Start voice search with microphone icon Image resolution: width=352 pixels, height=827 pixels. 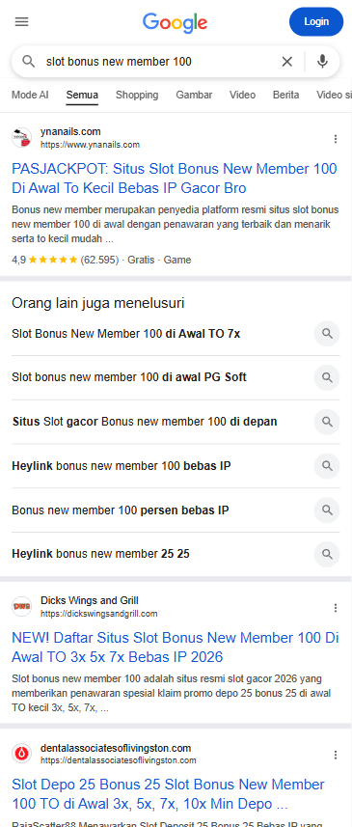tap(322, 62)
